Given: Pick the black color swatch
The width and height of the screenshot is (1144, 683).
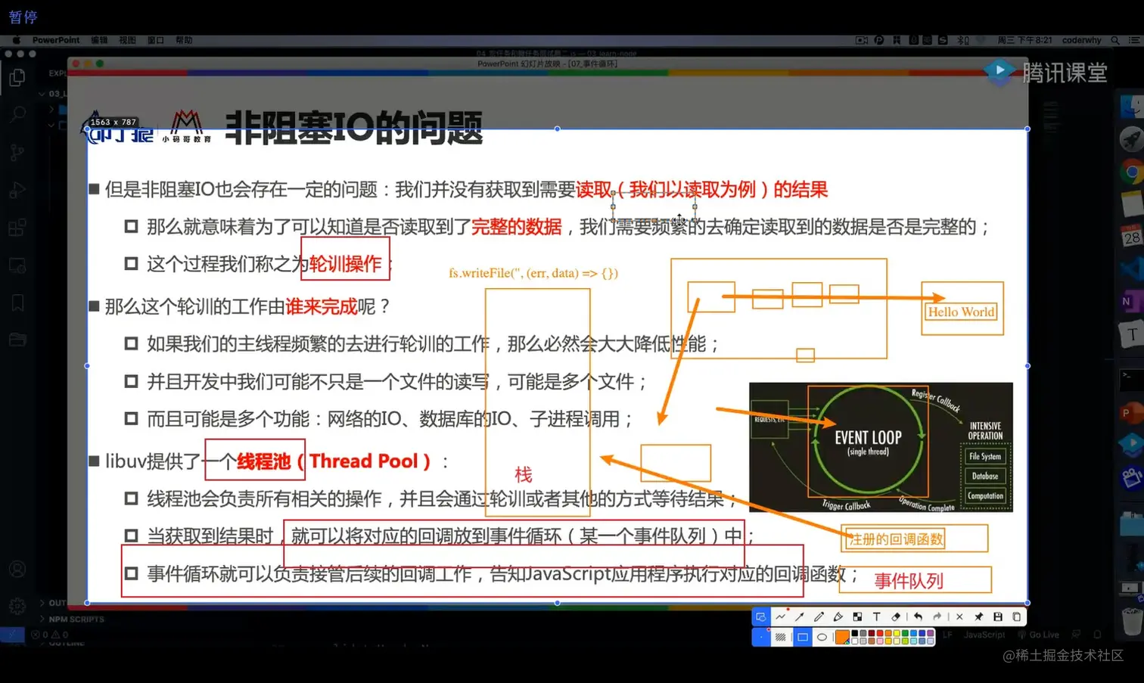Looking at the screenshot, I should coord(855,633).
